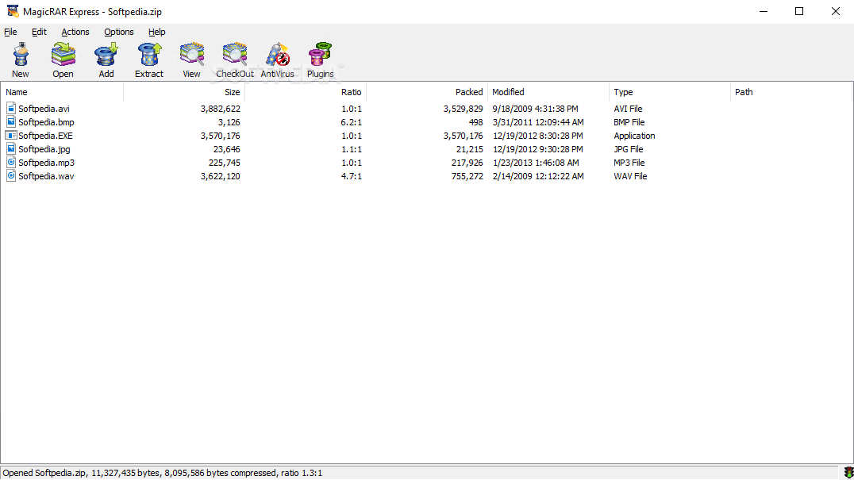Minimize the MagicRAR Express window
854x480 pixels.
click(x=764, y=11)
